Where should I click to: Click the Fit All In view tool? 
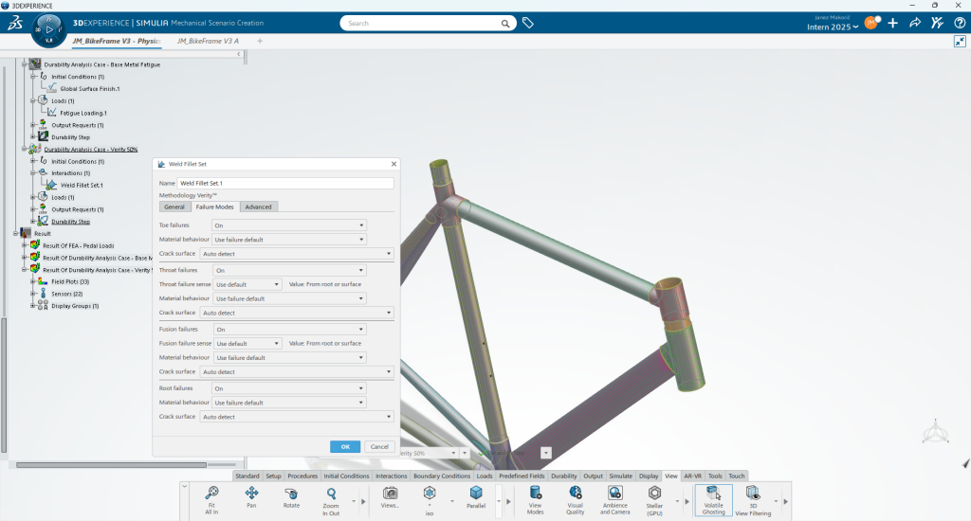pyautogui.click(x=211, y=494)
